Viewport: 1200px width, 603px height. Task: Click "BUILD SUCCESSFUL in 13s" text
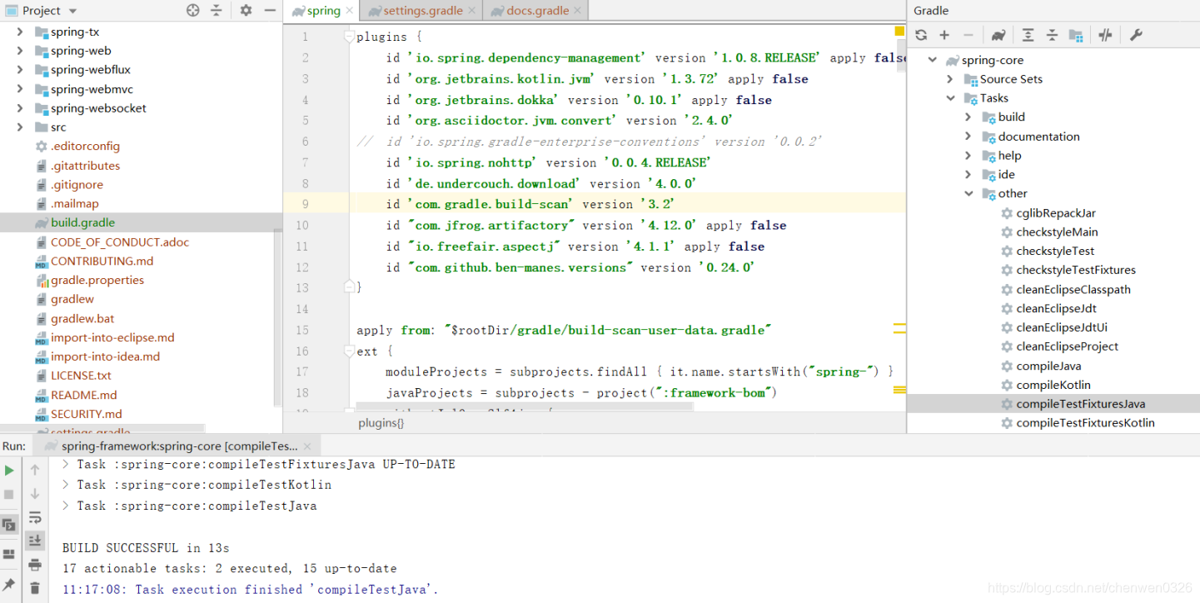tap(146, 548)
